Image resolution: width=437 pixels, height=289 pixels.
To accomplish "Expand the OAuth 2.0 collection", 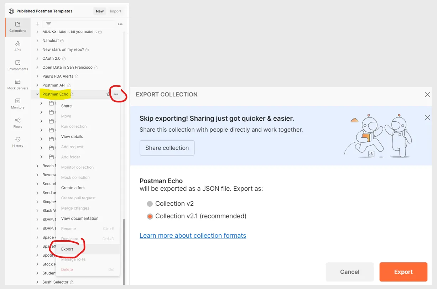I will click(37, 58).
